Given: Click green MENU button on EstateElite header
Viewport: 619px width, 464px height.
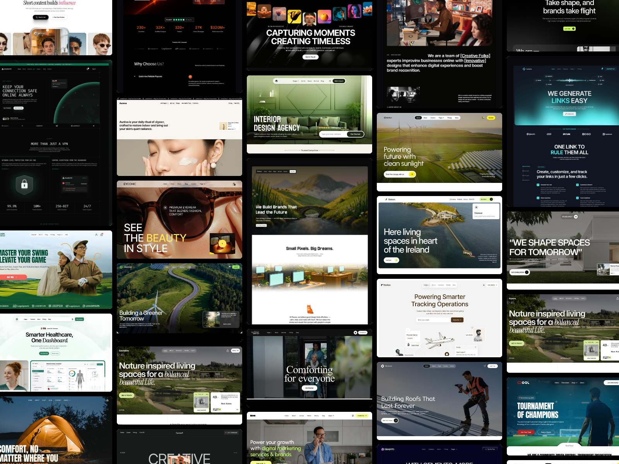Looking at the screenshot, I should 235,351.
